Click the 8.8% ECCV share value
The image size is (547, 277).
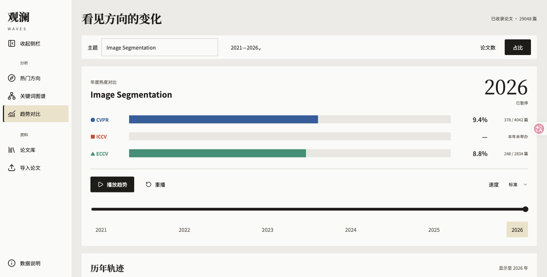(x=480, y=154)
